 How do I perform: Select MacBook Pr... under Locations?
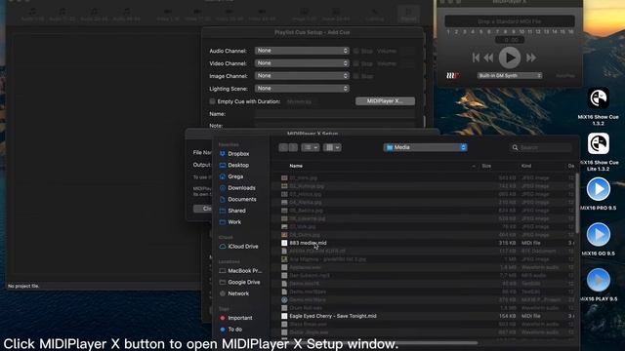point(244,271)
